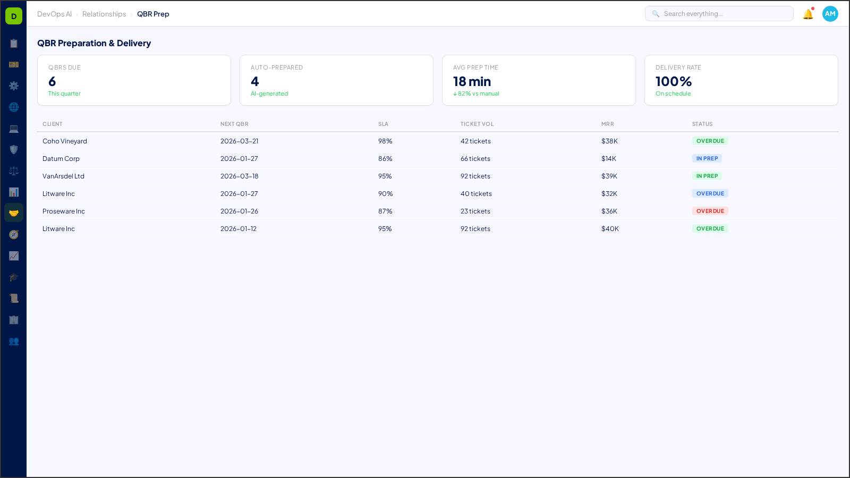
Task: Open the users icon at sidebar bottom
Action: (x=14, y=342)
